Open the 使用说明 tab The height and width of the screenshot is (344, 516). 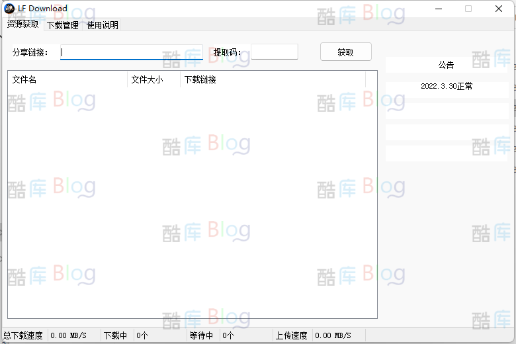pos(103,25)
